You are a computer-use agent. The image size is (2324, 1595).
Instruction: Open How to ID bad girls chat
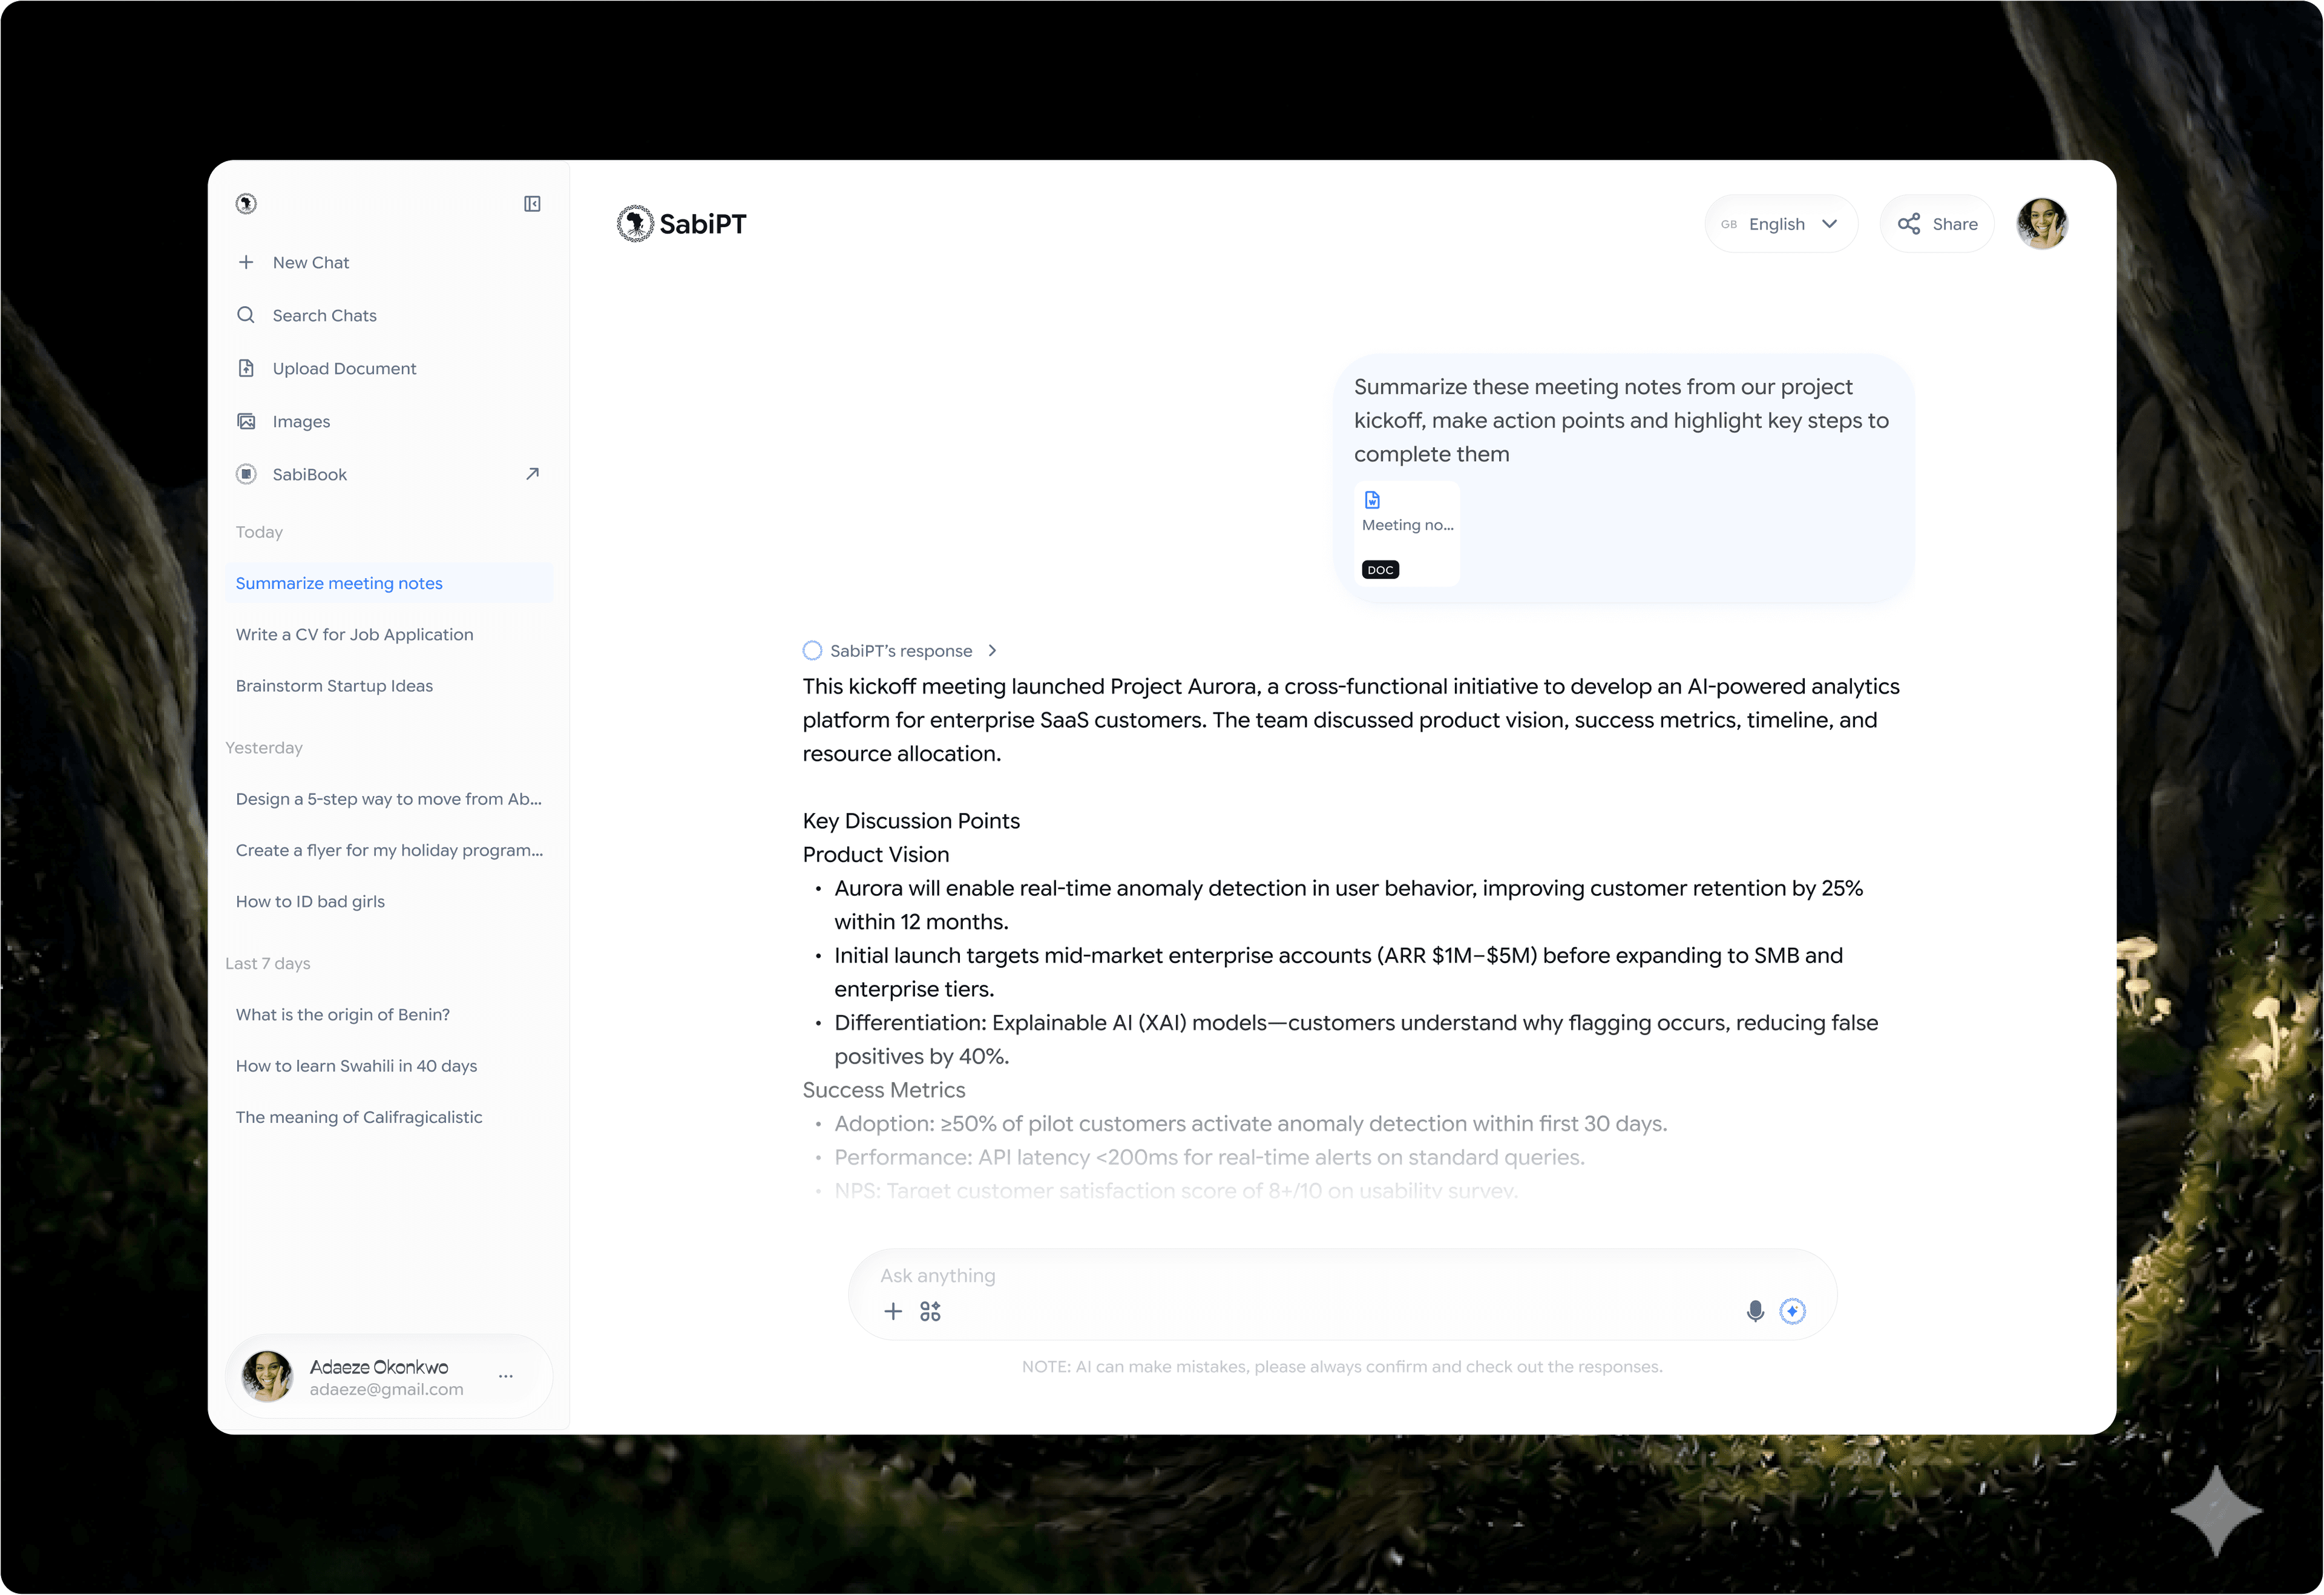389,901
